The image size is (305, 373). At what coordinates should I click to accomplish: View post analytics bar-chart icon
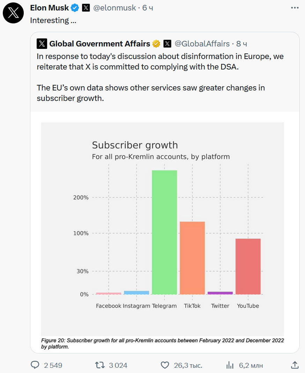coord(230,365)
